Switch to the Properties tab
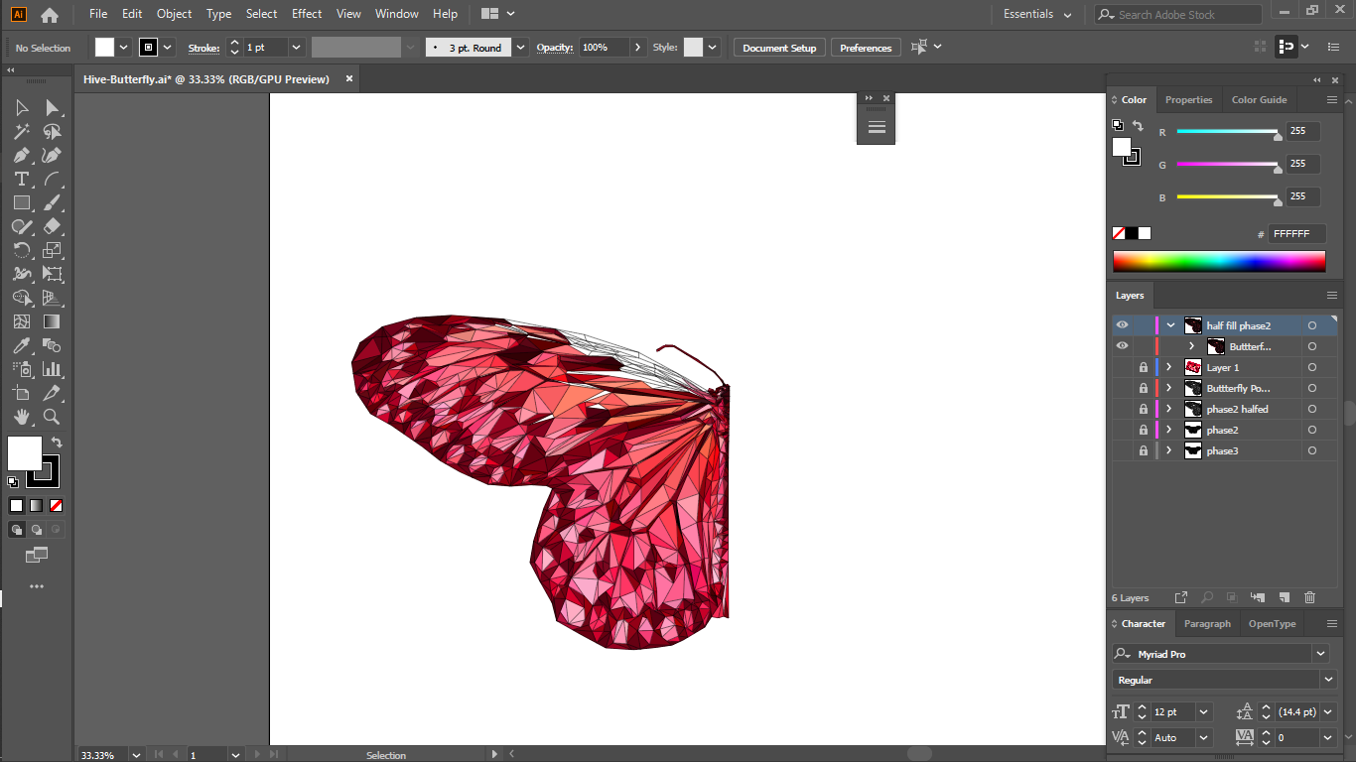This screenshot has width=1356, height=762. [1188, 99]
